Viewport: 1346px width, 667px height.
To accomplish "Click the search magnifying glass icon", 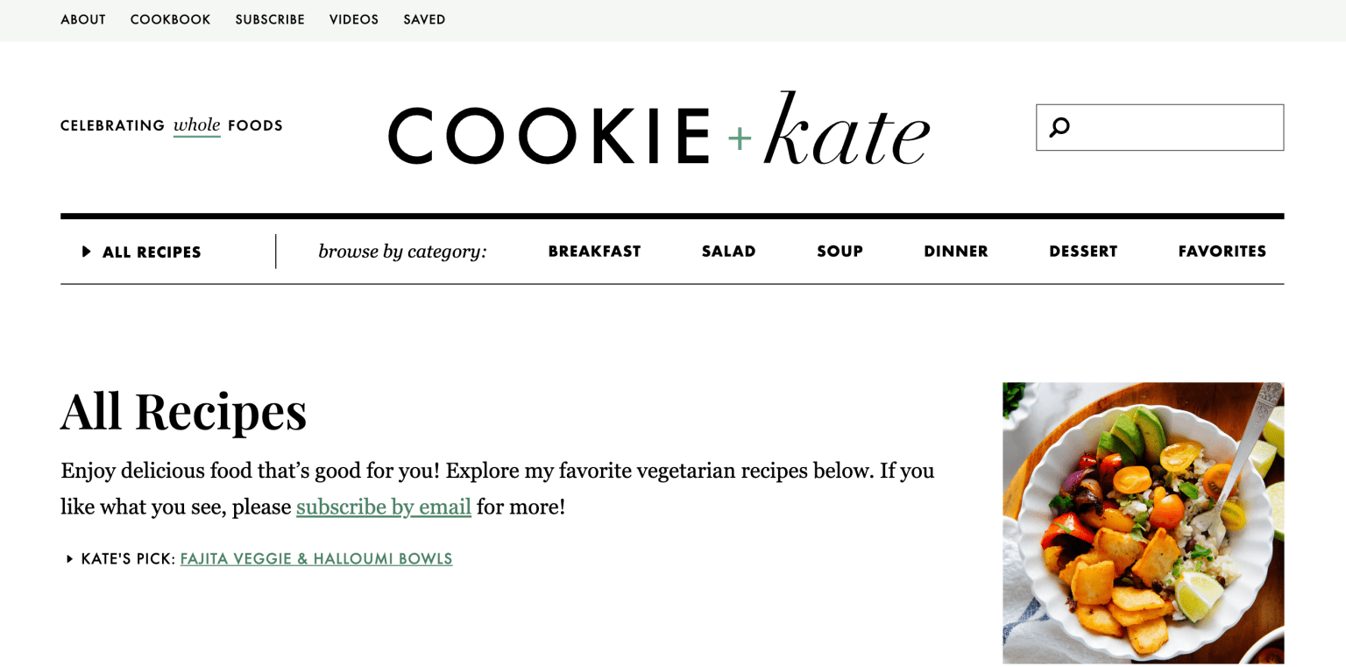I will [x=1059, y=127].
